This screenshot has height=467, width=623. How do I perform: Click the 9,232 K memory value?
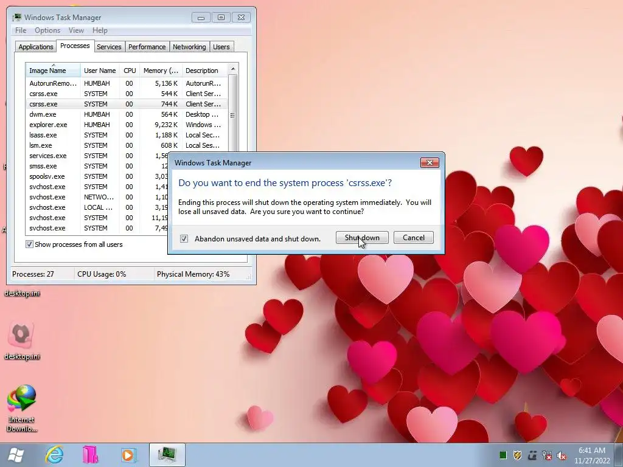166,125
